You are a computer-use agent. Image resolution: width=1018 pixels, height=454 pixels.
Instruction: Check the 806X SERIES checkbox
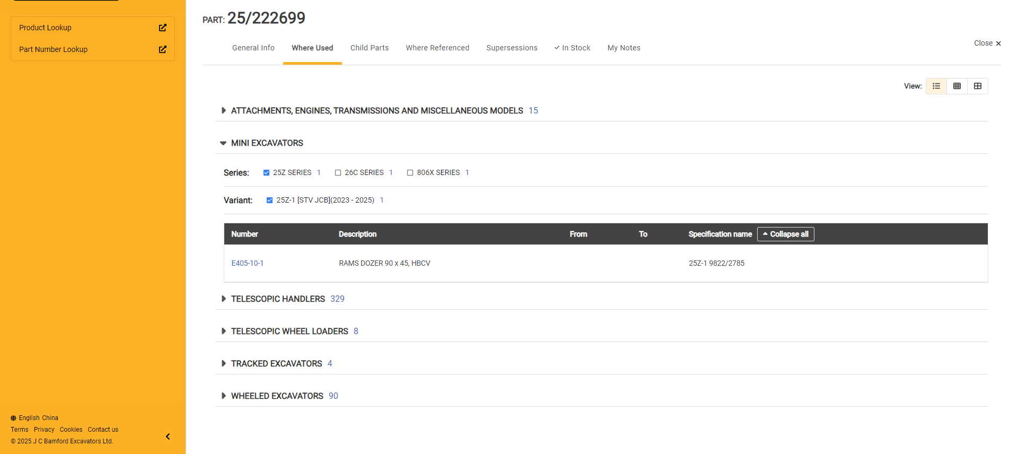[410, 173]
